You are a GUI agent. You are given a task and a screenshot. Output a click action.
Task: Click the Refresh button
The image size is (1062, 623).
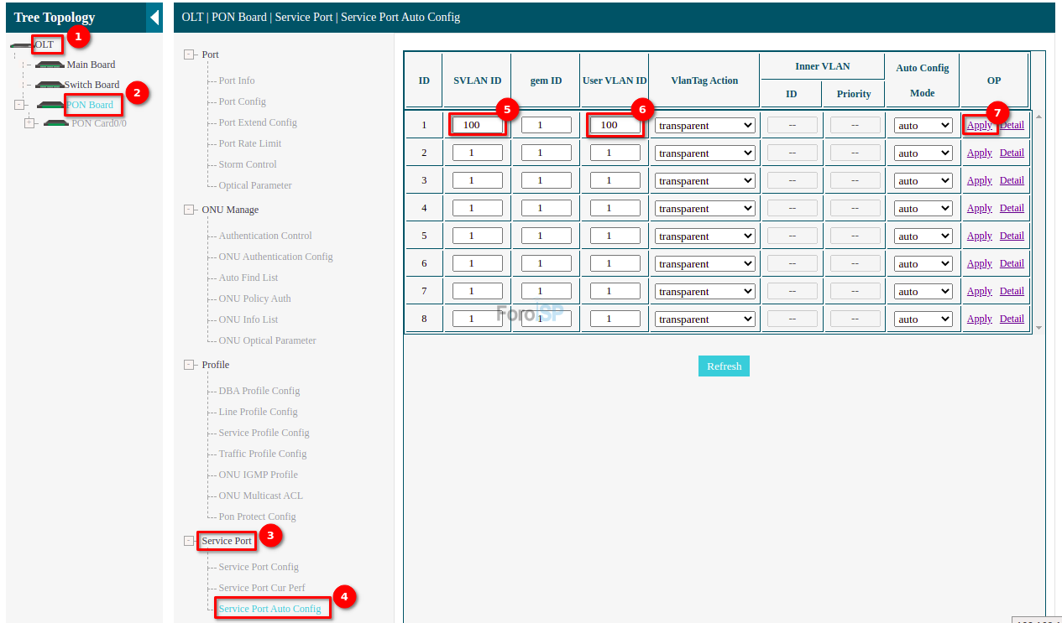[x=724, y=366]
